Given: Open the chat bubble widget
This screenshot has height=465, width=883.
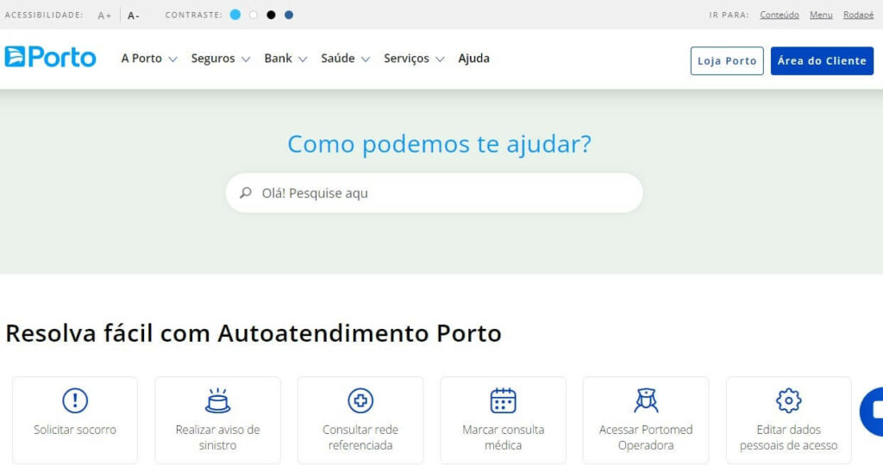Looking at the screenshot, I should click(871, 412).
